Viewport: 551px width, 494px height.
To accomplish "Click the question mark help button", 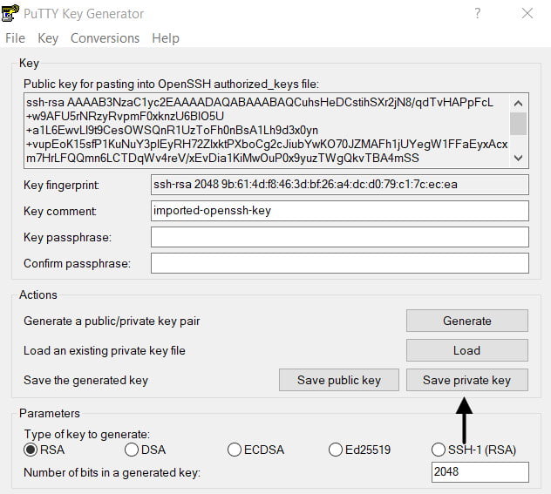I will [477, 13].
